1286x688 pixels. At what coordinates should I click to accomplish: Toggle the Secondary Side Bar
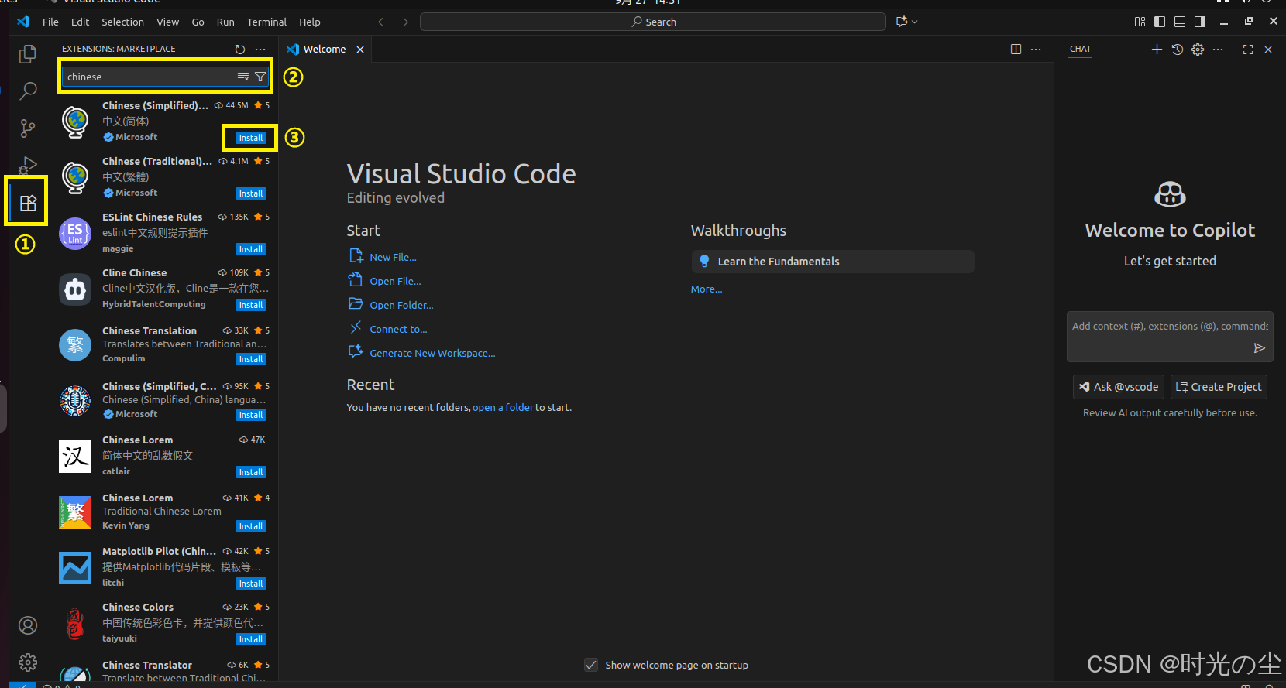(1200, 22)
